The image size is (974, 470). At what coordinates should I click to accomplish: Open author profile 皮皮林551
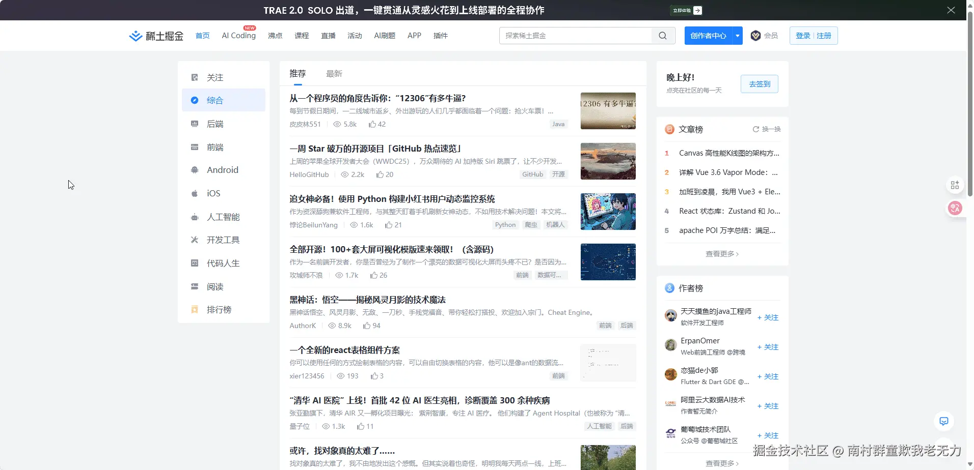click(305, 124)
